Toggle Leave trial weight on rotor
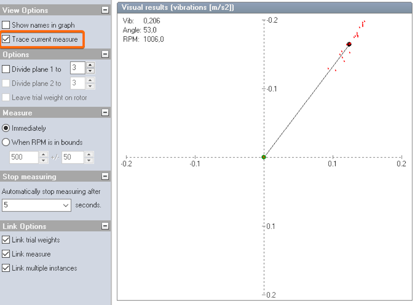The width and height of the screenshot is (415, 305). (x=6, y=97)
